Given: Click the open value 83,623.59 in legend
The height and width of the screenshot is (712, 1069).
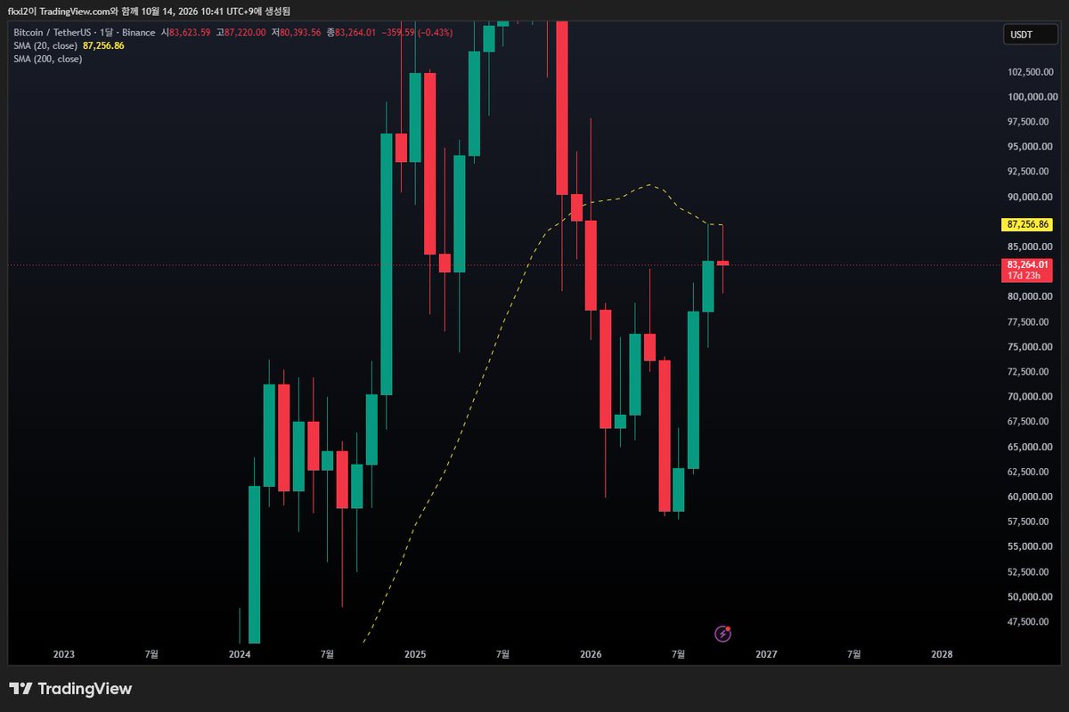Looking at the screenshot, I should click(190, 32).
